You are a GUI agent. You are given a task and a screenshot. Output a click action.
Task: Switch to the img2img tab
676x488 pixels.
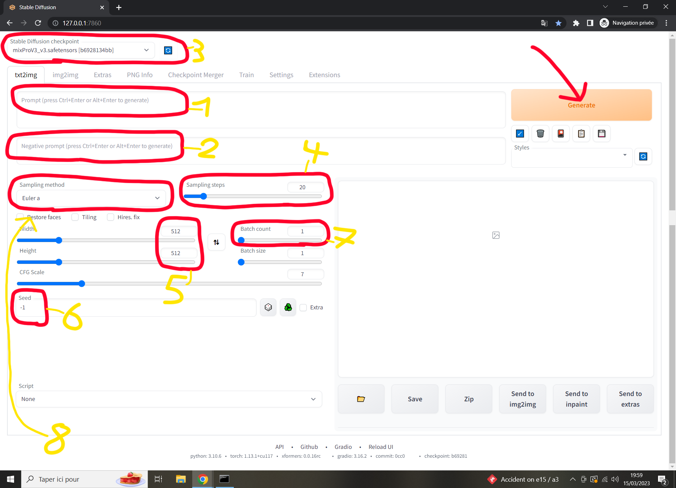[x=65, y=75]
